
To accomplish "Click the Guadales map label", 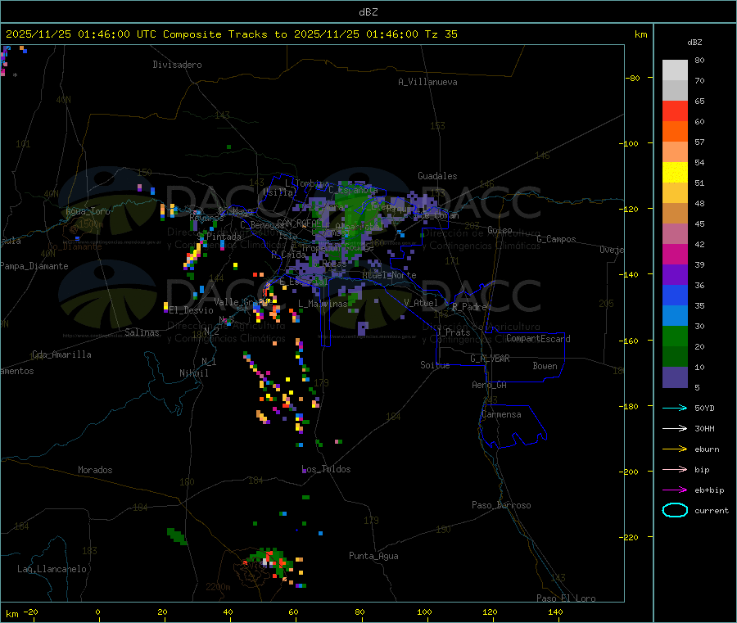I will (x=437, y=176).
